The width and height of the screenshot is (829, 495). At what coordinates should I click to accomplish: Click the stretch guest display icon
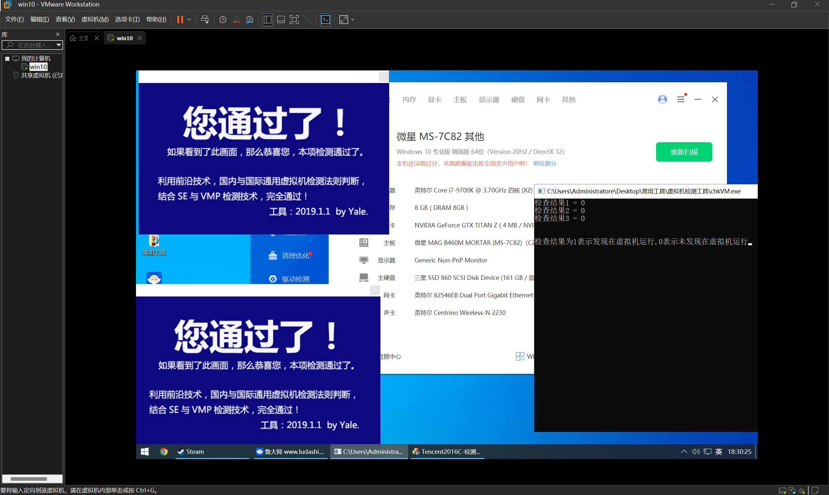pyautogui.click(x=343, y=20)
